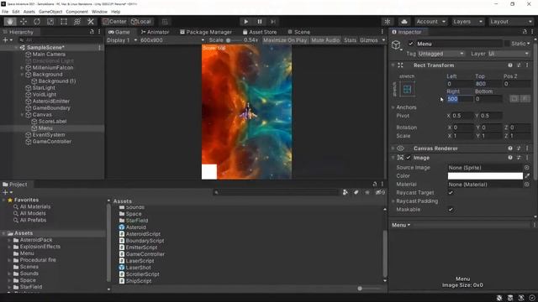
Task: Click the favorites star icon in Project search bar
Action: click(x=367, y=192)
